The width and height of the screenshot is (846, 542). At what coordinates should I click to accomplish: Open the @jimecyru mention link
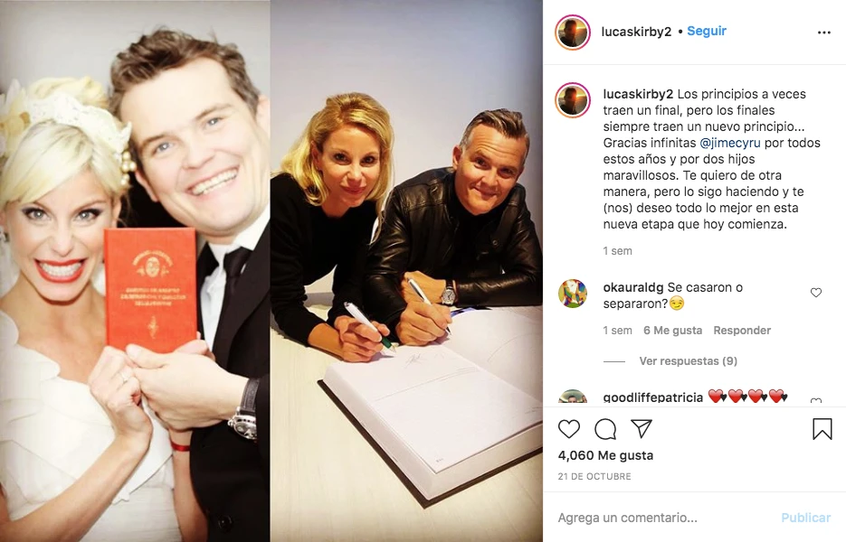coord(730,143)
